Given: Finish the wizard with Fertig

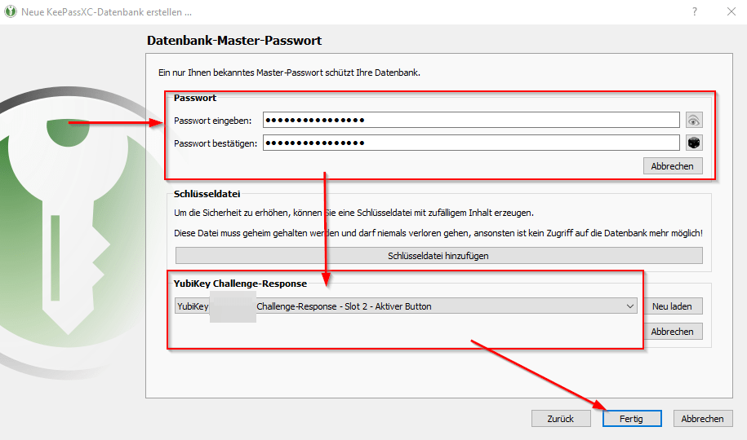Looking at the screenshot, I should 631,419.
